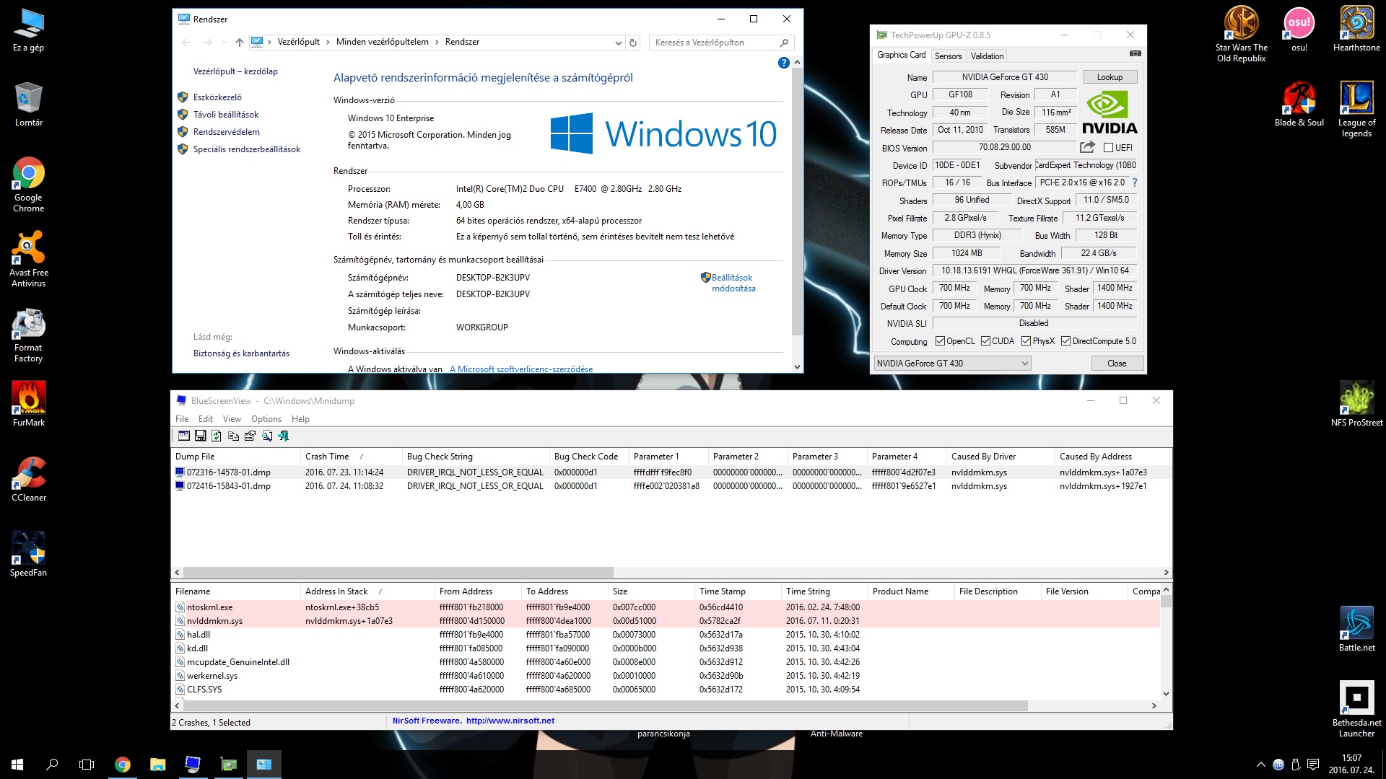This screenshot has width=1386, height=779.
Task: Open the NVIDIA GeForce GT 430 card dropdown
Action: click(1024, 364)
